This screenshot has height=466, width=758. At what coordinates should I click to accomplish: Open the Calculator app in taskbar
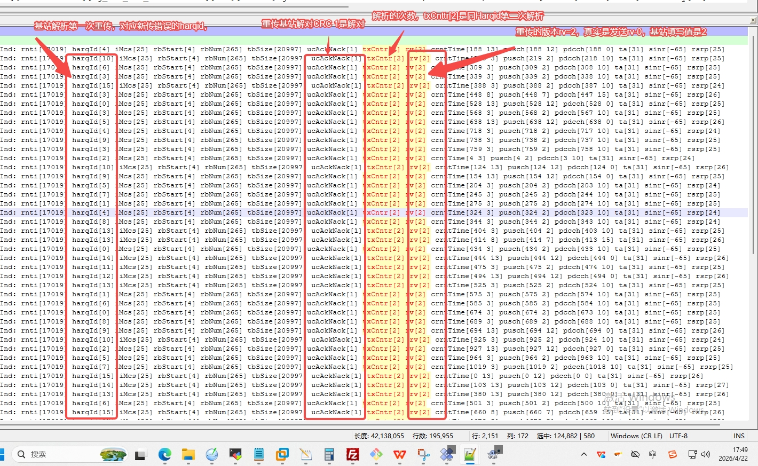pyautogui.click(x=329, y=454)
